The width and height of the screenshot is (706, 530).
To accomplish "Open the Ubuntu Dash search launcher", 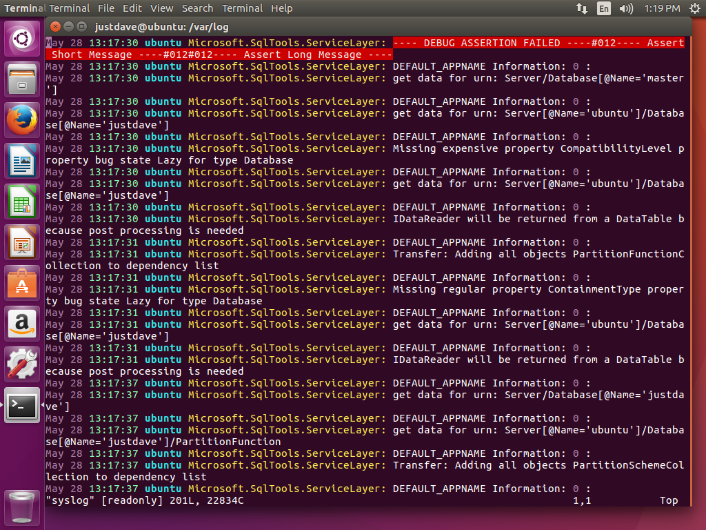I will click(x=23, y=39).
